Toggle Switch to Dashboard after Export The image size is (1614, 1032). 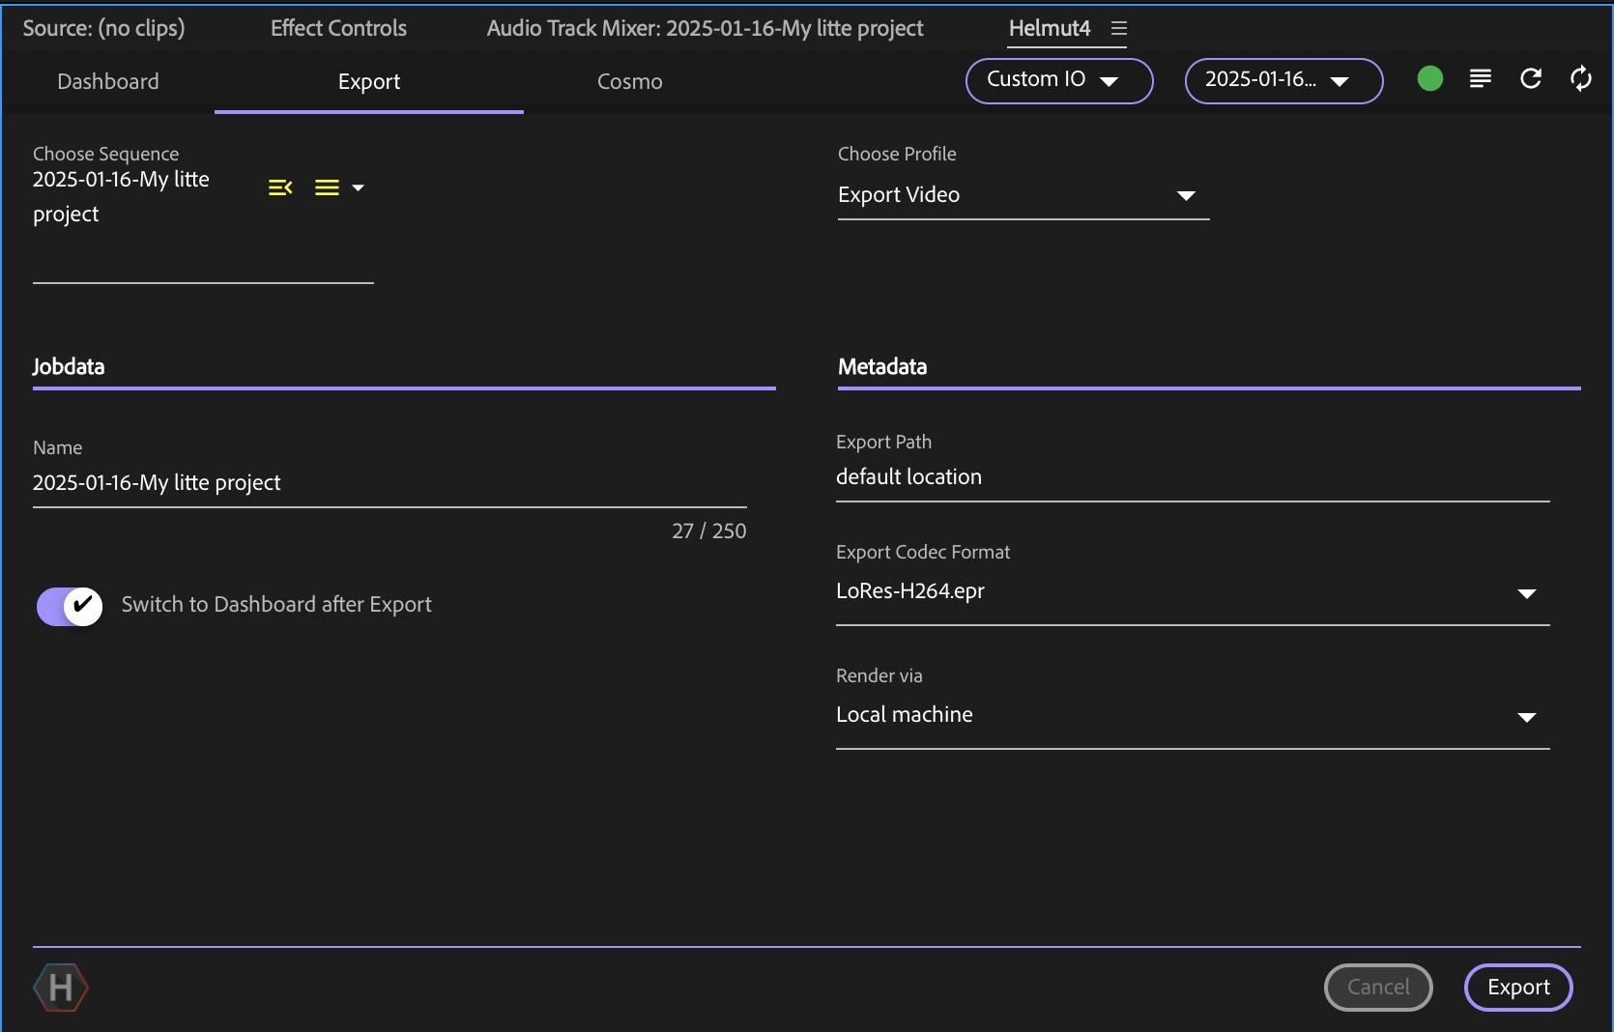click(x=70, y=606)
